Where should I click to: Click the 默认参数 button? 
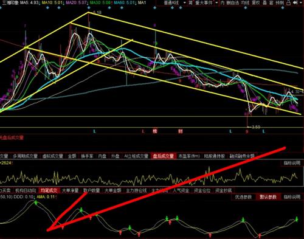pyautogui.click(x=268, y=197)
